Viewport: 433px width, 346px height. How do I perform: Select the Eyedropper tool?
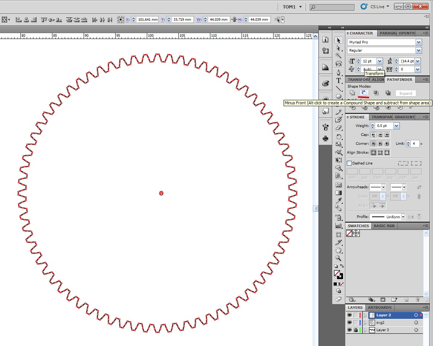(338, 200)
